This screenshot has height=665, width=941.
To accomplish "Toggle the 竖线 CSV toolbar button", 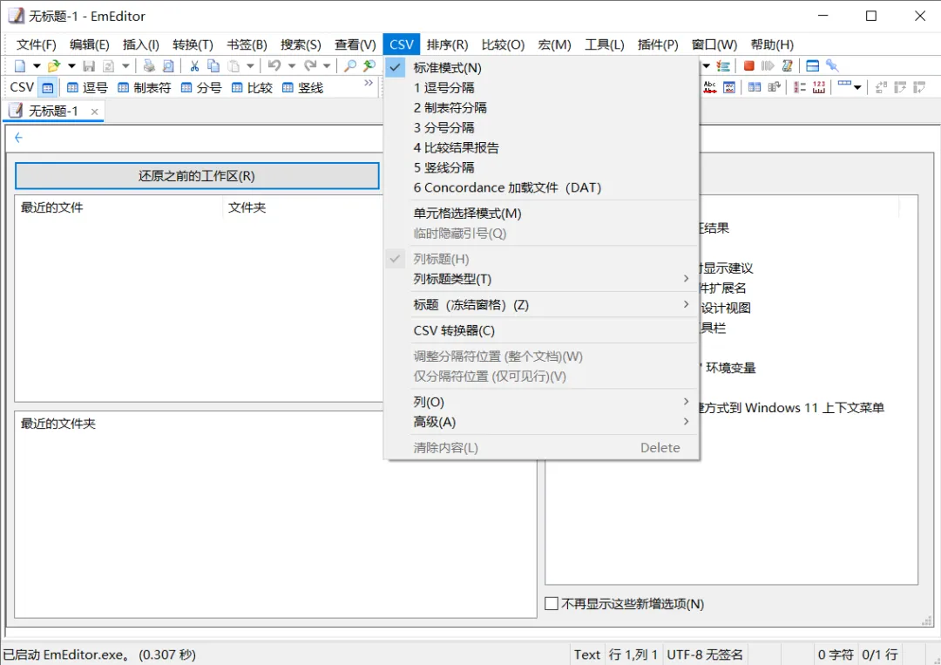I will coord(303,88).
